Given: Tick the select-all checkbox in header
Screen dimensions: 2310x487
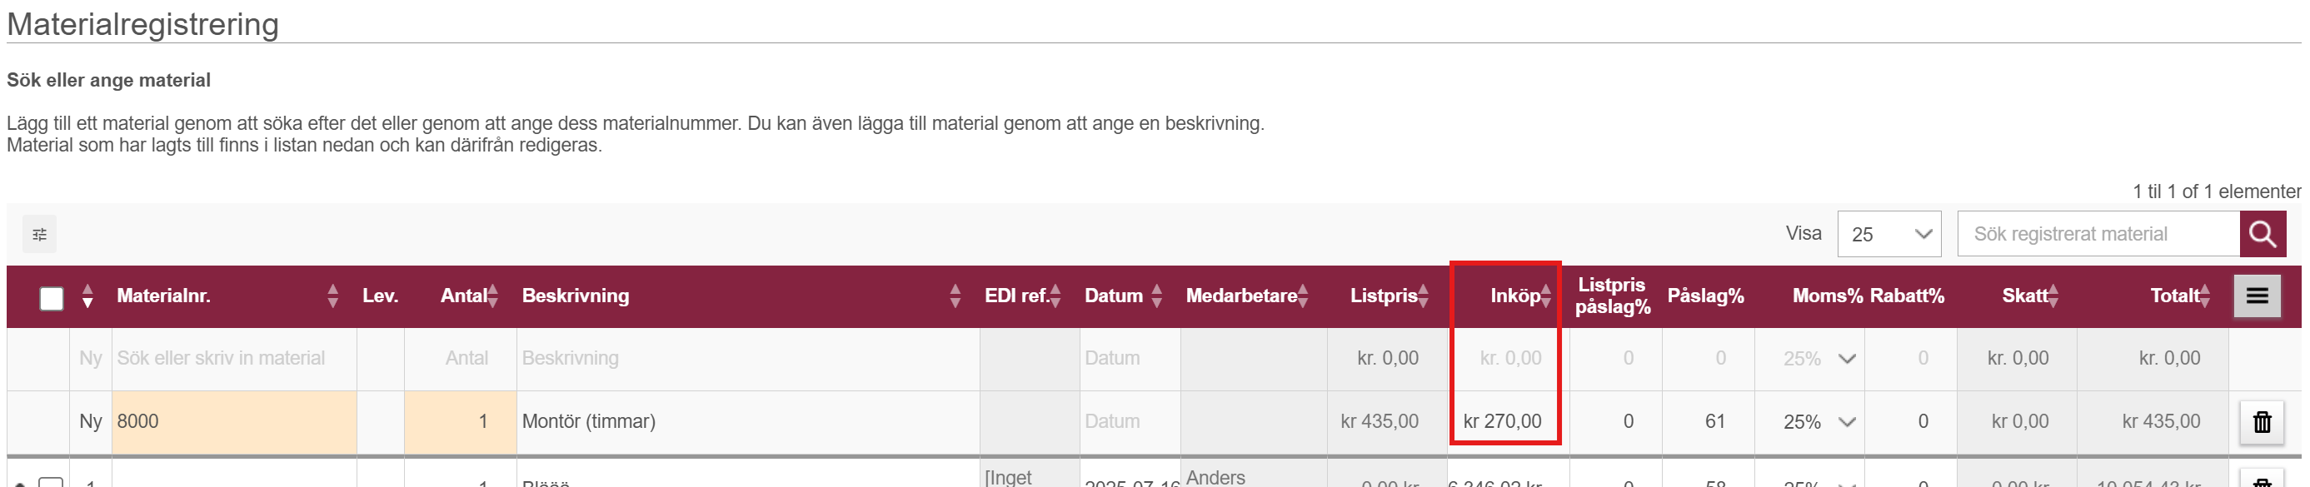Looking at the screenshot, I should [52, 298].
